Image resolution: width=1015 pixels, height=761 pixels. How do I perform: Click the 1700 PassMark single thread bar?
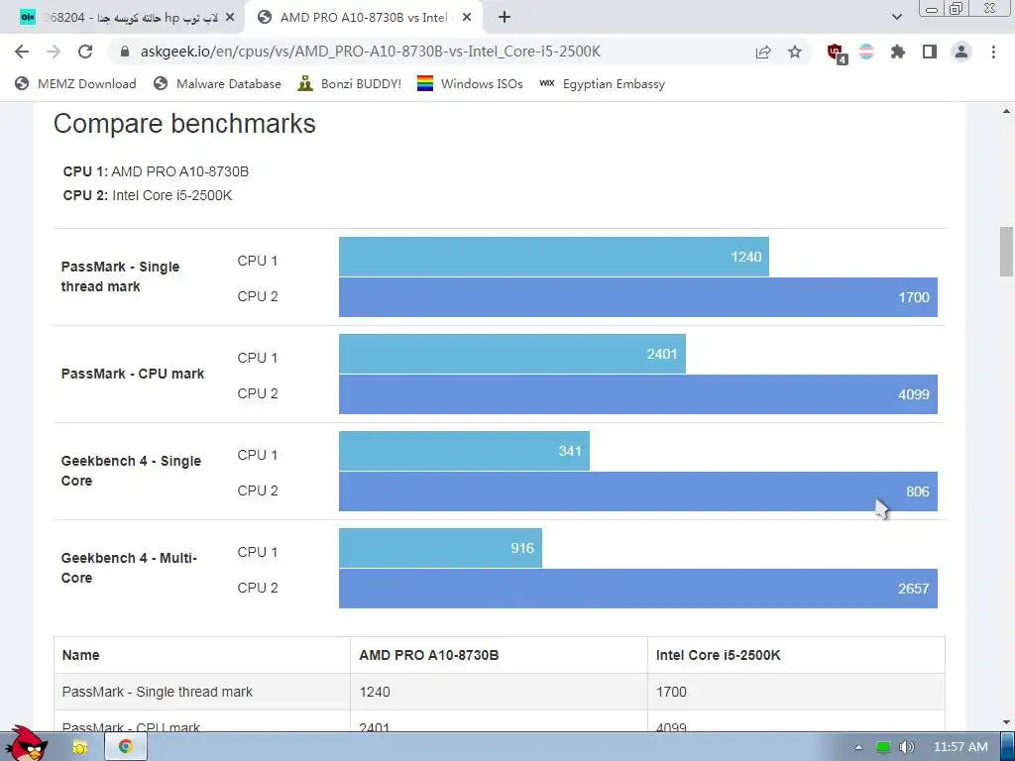coord(637,297)
